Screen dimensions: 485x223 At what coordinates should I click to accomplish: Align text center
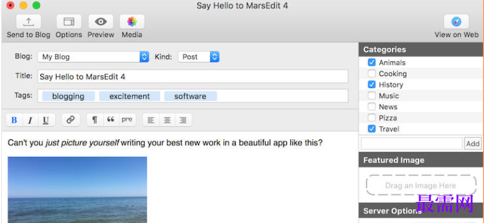coord(167,120)
